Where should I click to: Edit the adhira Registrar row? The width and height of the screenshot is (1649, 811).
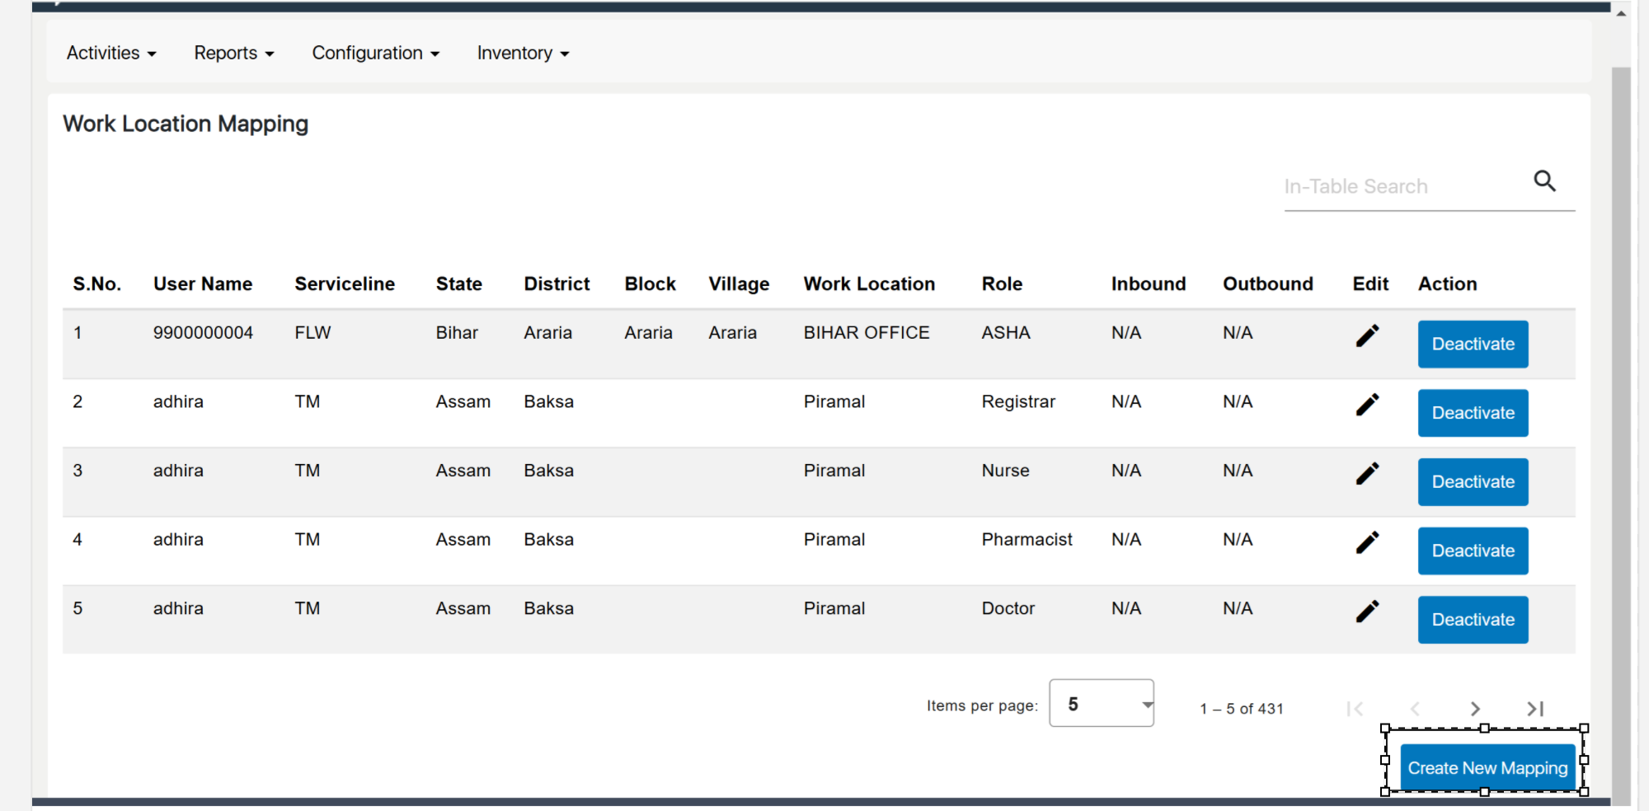pos(1367,405)
